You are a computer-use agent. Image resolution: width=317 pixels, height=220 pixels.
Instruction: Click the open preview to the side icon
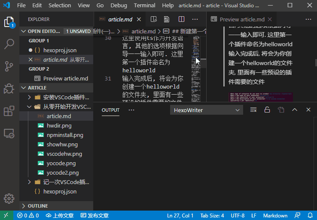pos(154,19)
